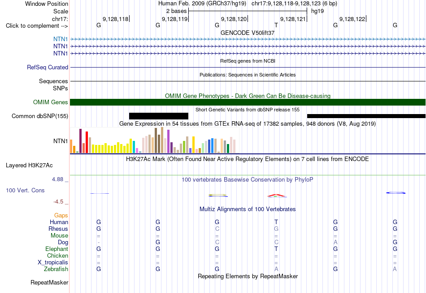Image resolution: width=426 pixels, height=293 pixels.
Task: Click the chr17:9,128,118-9,128,123 (6 bp) range
Action: (294, 4)
